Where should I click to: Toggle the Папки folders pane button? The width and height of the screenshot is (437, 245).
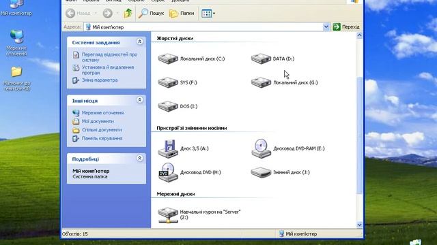click(x=182, y=13)
